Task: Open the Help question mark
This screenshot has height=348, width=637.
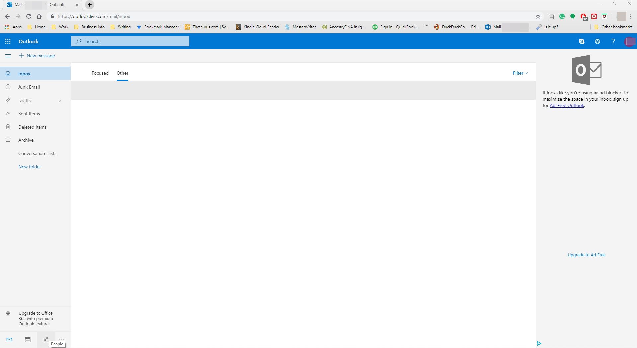Action: click(613, 41)
